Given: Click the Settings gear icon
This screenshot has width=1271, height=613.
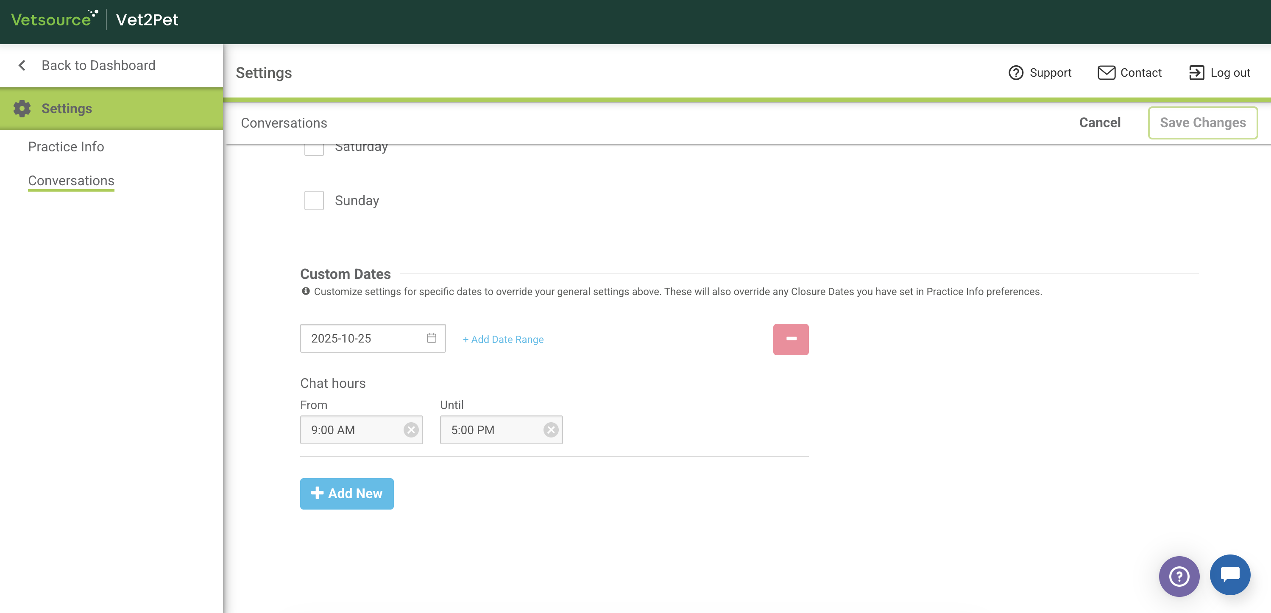Looking at the screenshot, I should point(22,109).
